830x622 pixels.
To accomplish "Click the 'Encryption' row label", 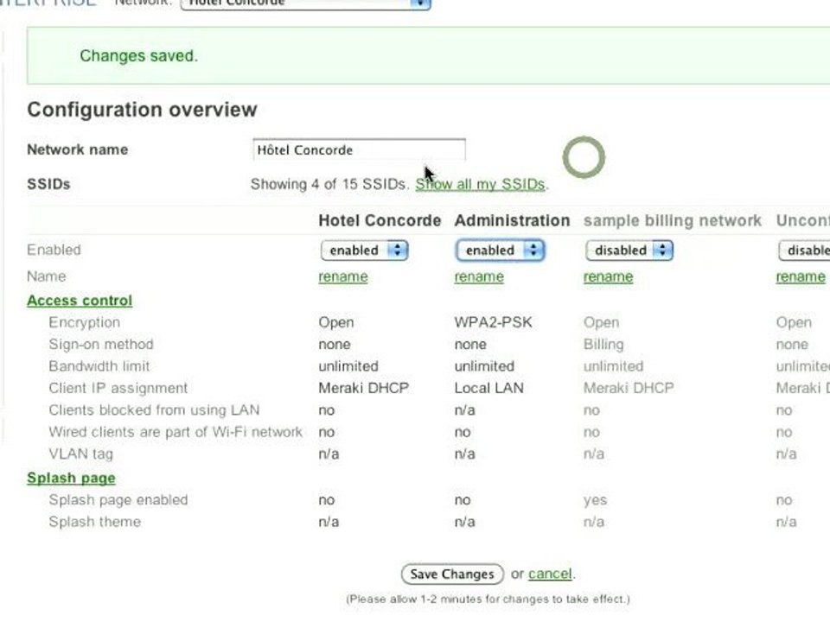I will click(x=84, y=322).
